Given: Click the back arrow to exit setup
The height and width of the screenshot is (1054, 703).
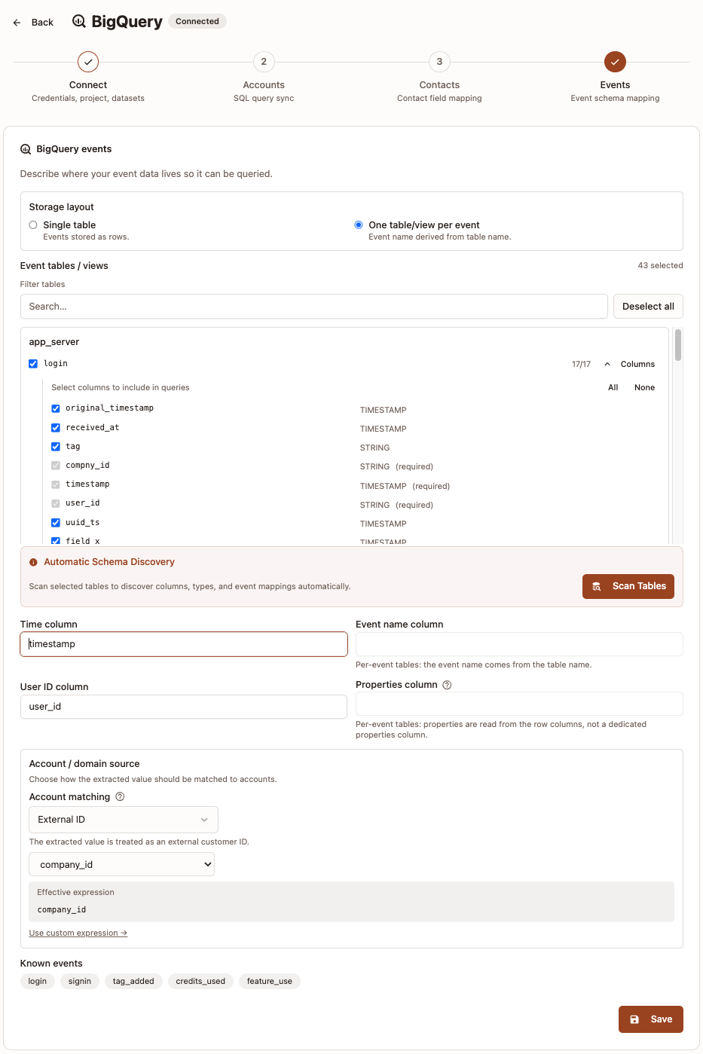Looking at the screenshot, I should 17,22.
